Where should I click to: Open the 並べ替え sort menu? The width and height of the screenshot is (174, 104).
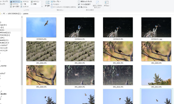(48, 4)
